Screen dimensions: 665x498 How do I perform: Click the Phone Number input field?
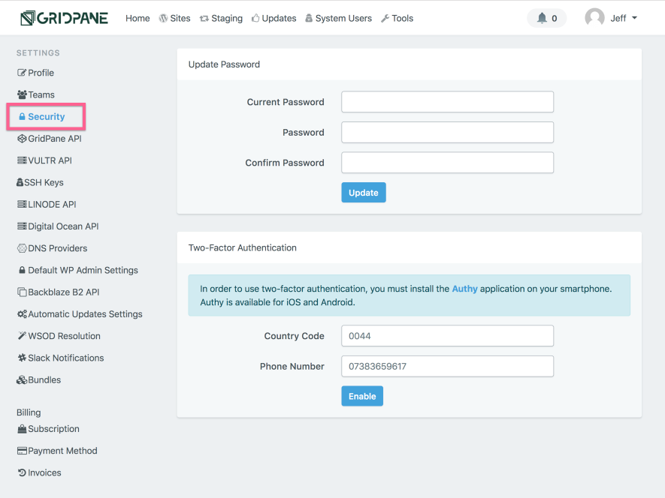pyautogui.click(x=447, y=366)
